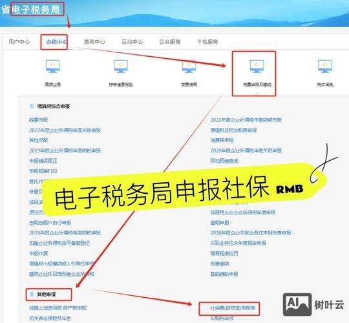Open 增值税及附加税费申报 link
The height and width of the screenshot is (323, 349).
pyautogui.click(x=234, y=130)
